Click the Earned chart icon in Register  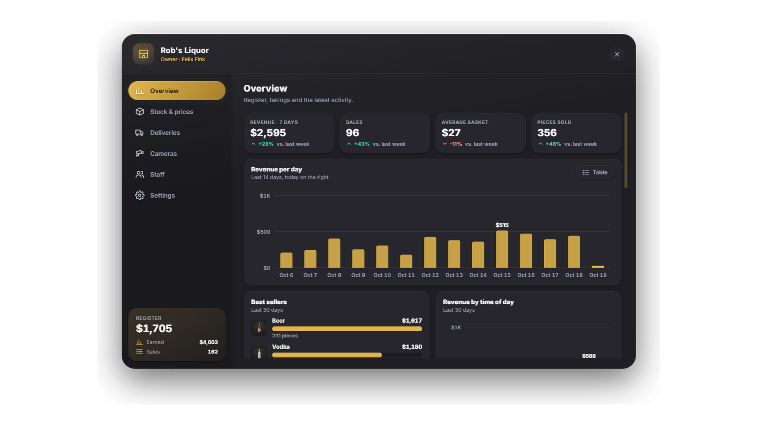(x=139, y=342)
